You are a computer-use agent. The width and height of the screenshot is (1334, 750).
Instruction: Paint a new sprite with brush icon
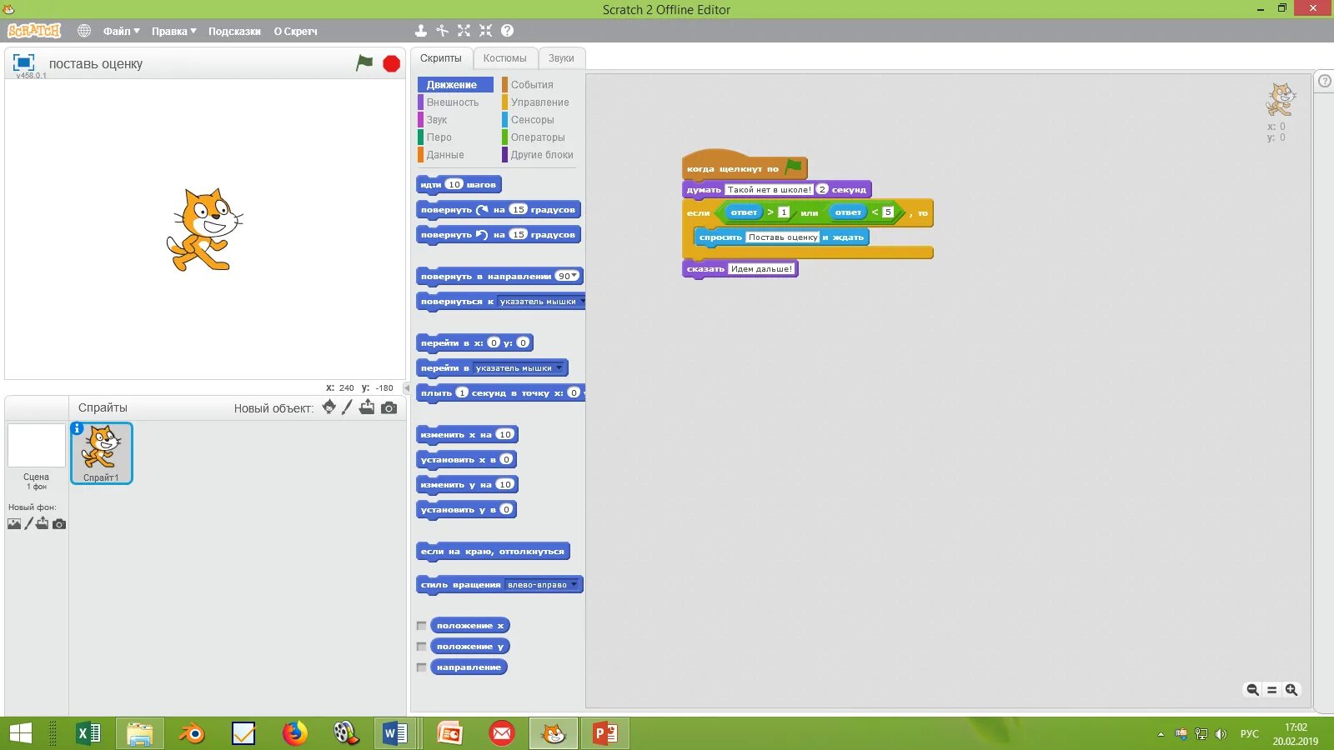347,407
